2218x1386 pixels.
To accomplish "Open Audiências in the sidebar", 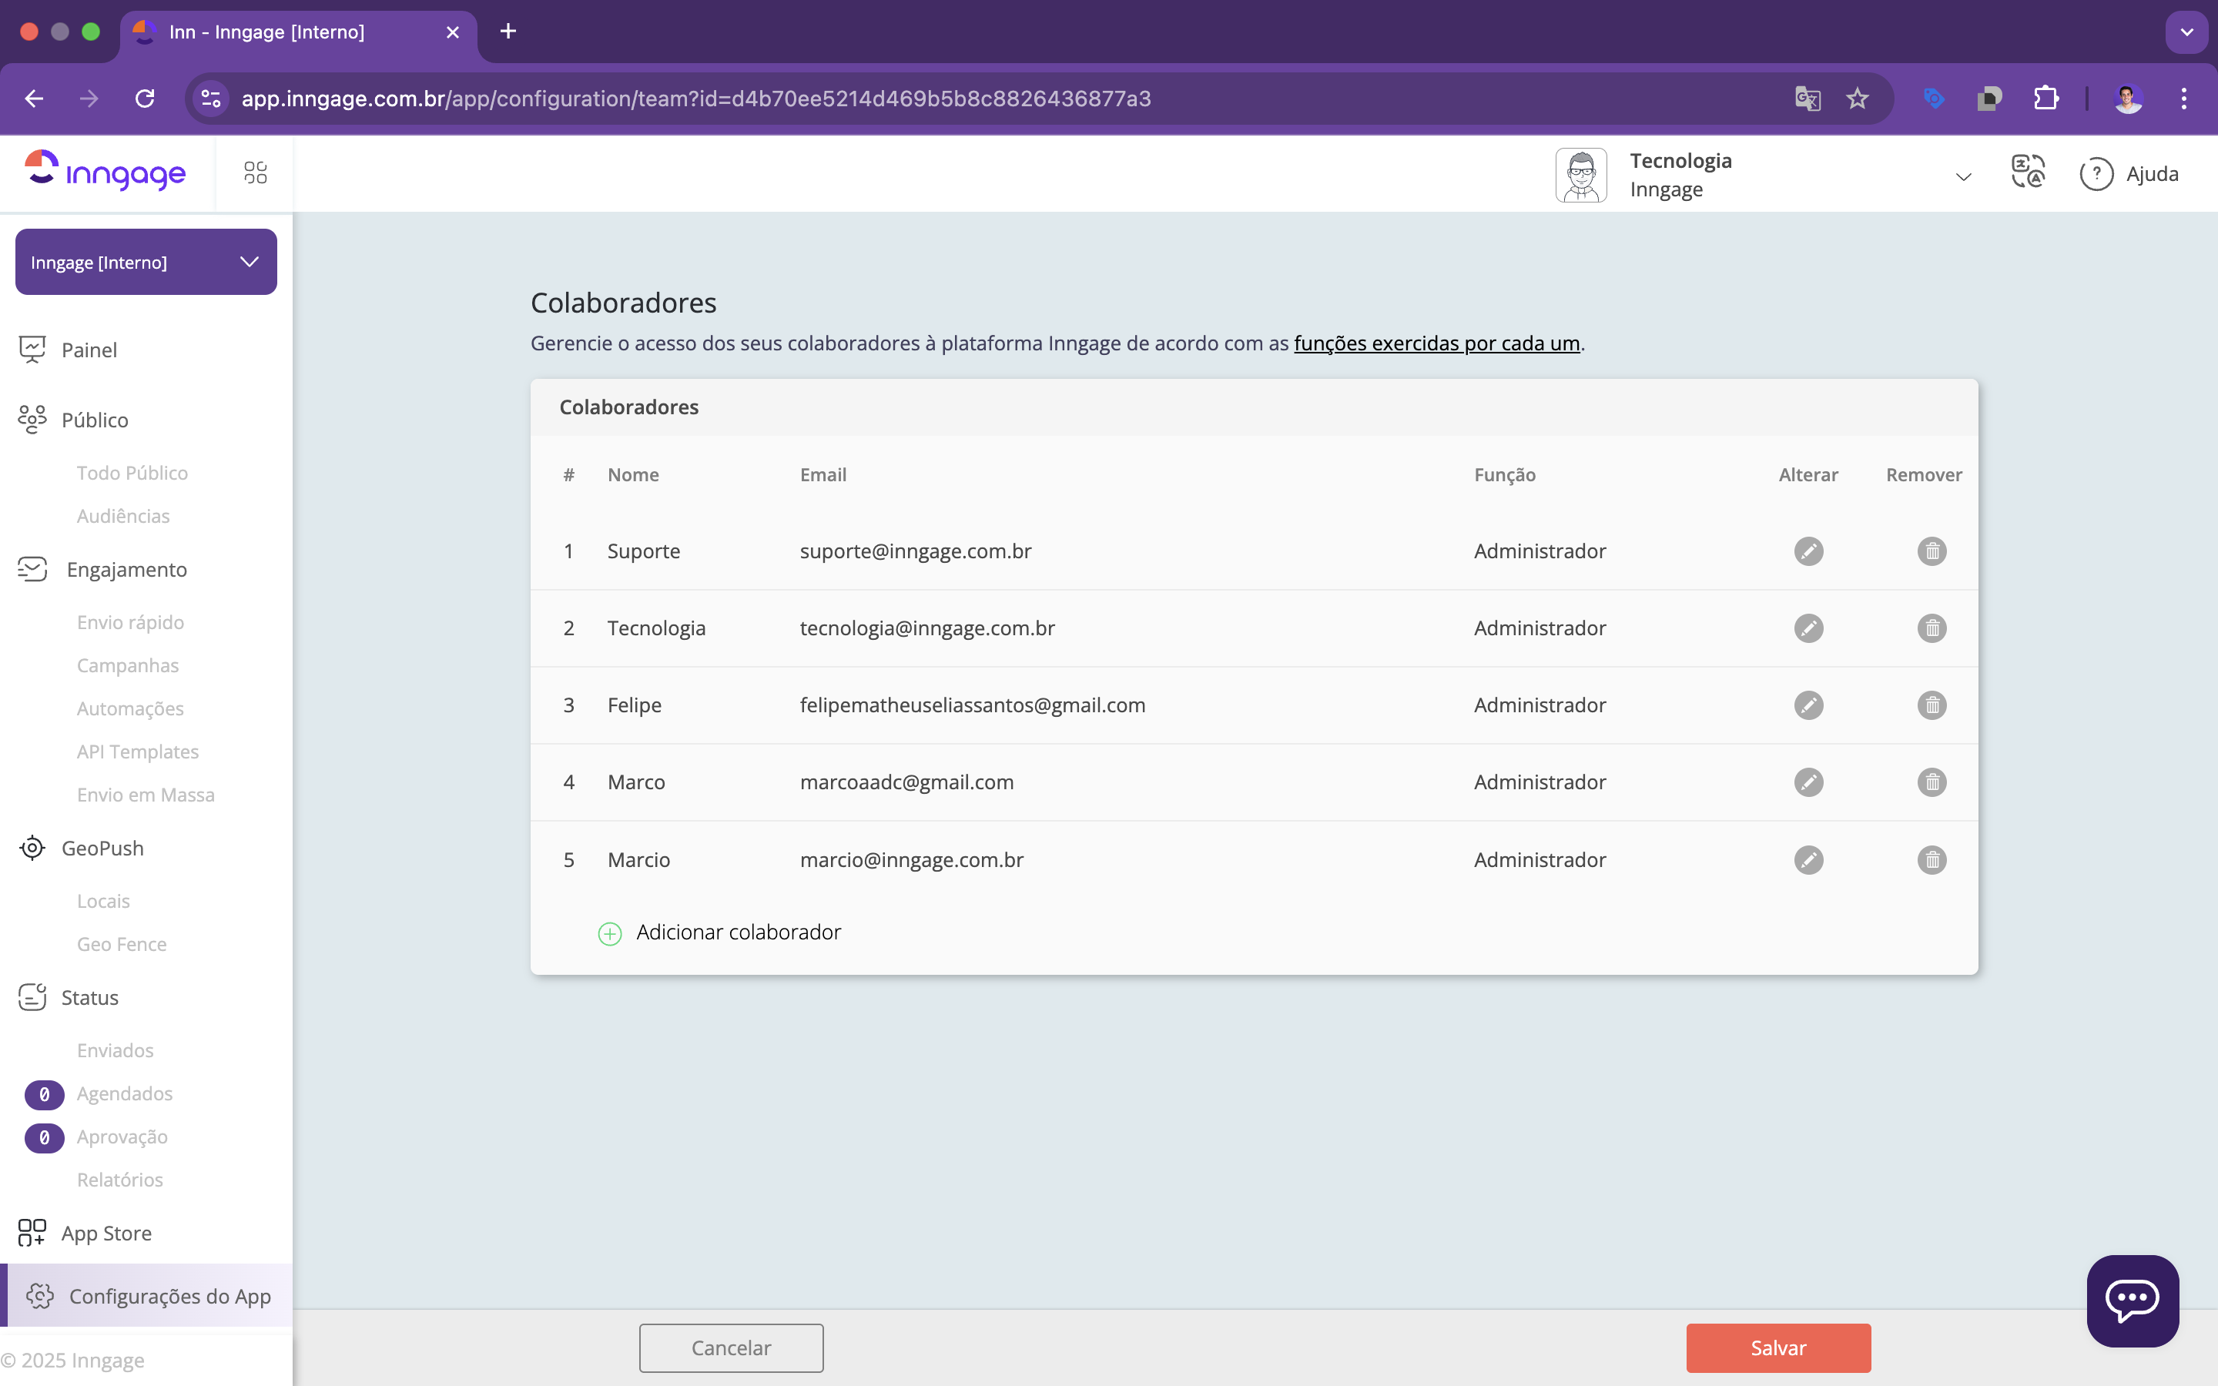I will click(122, 516).
